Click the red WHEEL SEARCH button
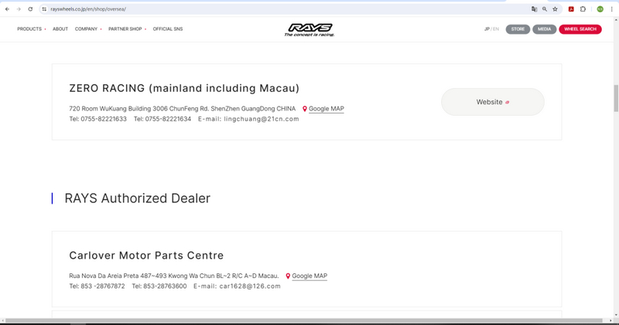The width and height of the screenshot is (619, 325). coord(580,29)
